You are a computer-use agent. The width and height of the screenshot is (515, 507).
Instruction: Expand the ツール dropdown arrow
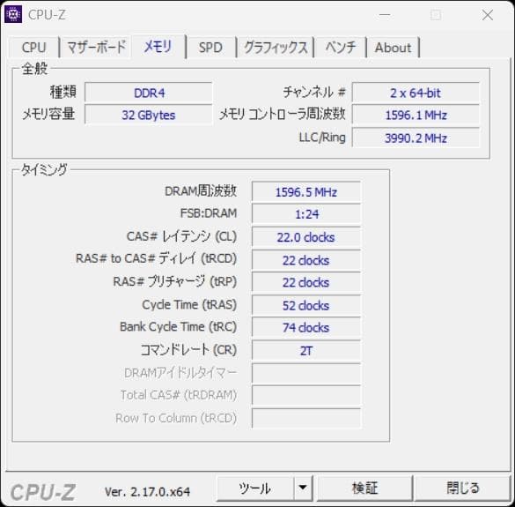[303, 488]
